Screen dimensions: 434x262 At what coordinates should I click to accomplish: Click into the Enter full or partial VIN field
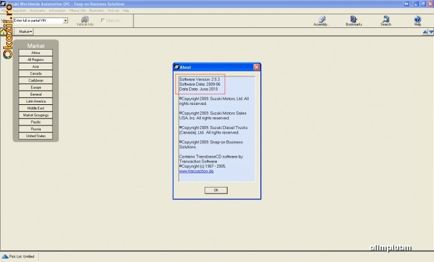coord(38,20)
